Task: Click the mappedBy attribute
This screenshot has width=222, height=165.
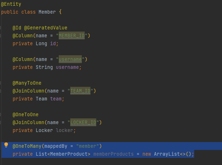Action: tap(56, 146)
